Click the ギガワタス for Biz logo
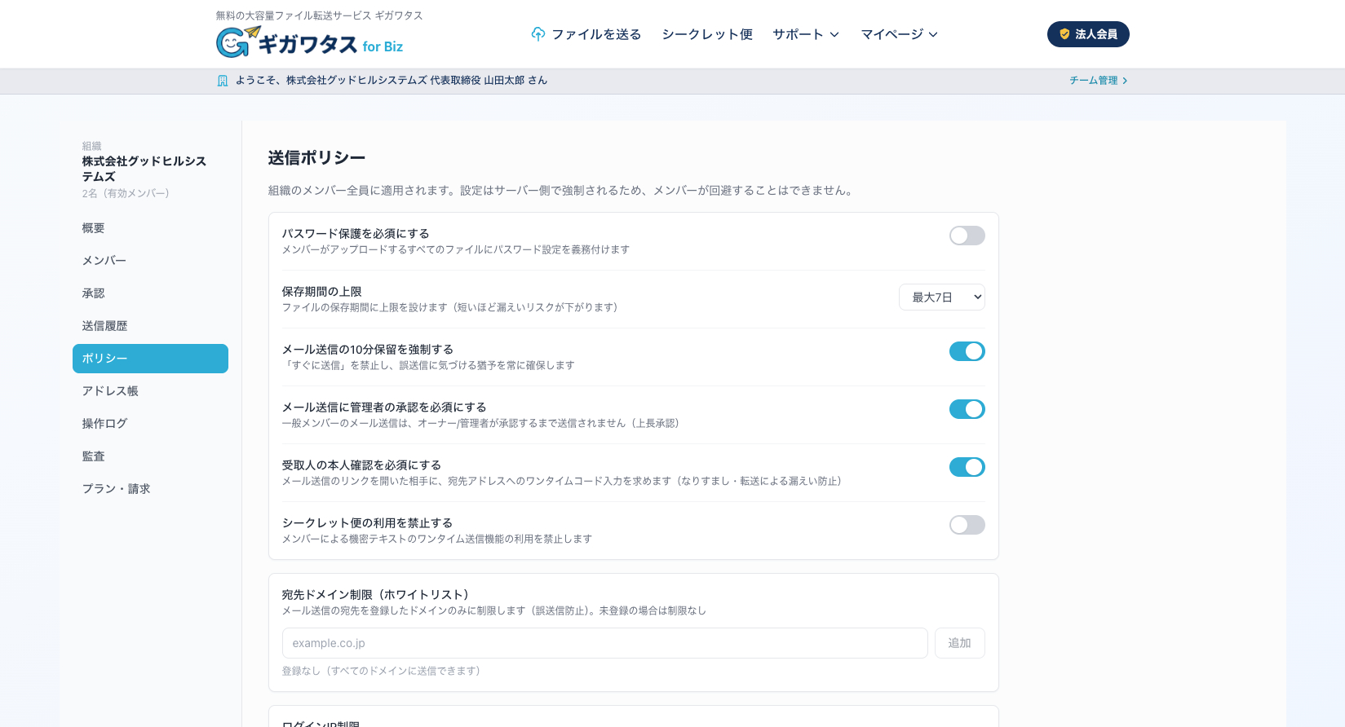This screenshot has height=727, width=1345. (310, 42)
